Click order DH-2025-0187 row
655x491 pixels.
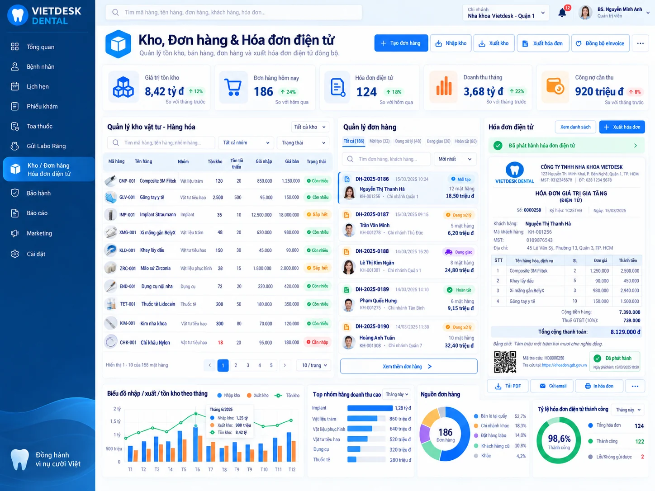(x=409, y=224)
